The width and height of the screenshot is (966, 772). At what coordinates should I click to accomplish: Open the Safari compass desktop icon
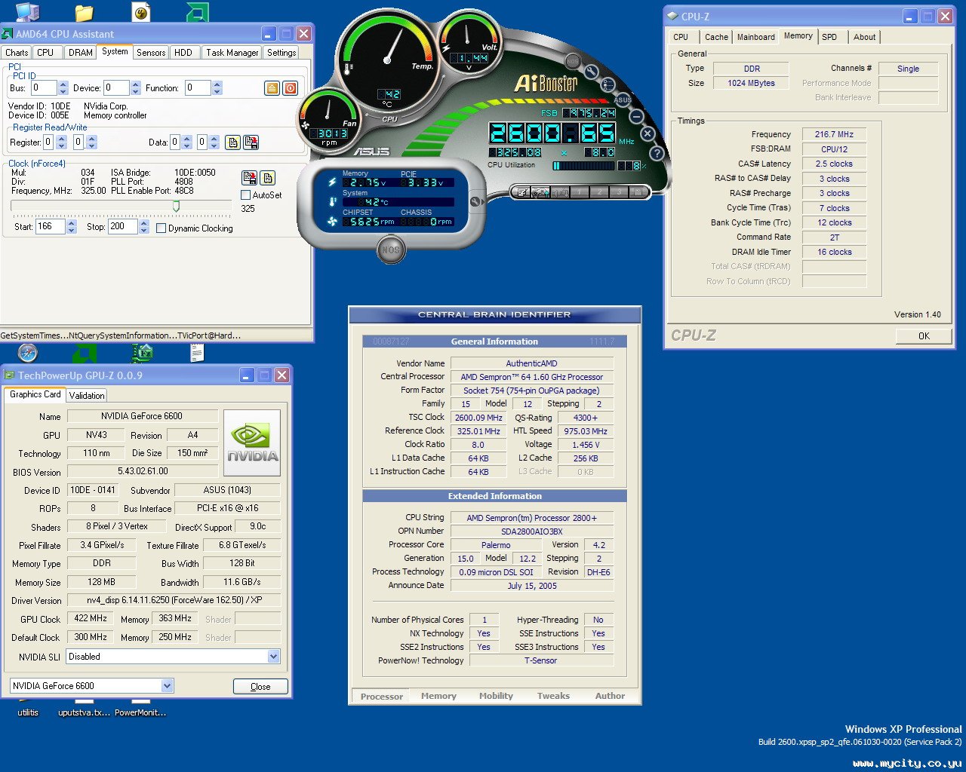28,353
